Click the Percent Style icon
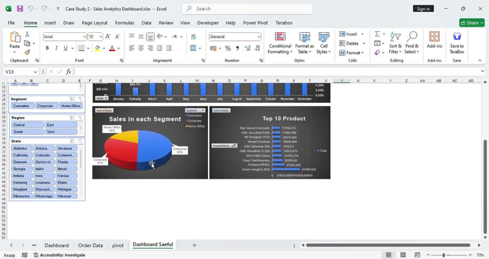489x259 pixels. coord(228,48)
